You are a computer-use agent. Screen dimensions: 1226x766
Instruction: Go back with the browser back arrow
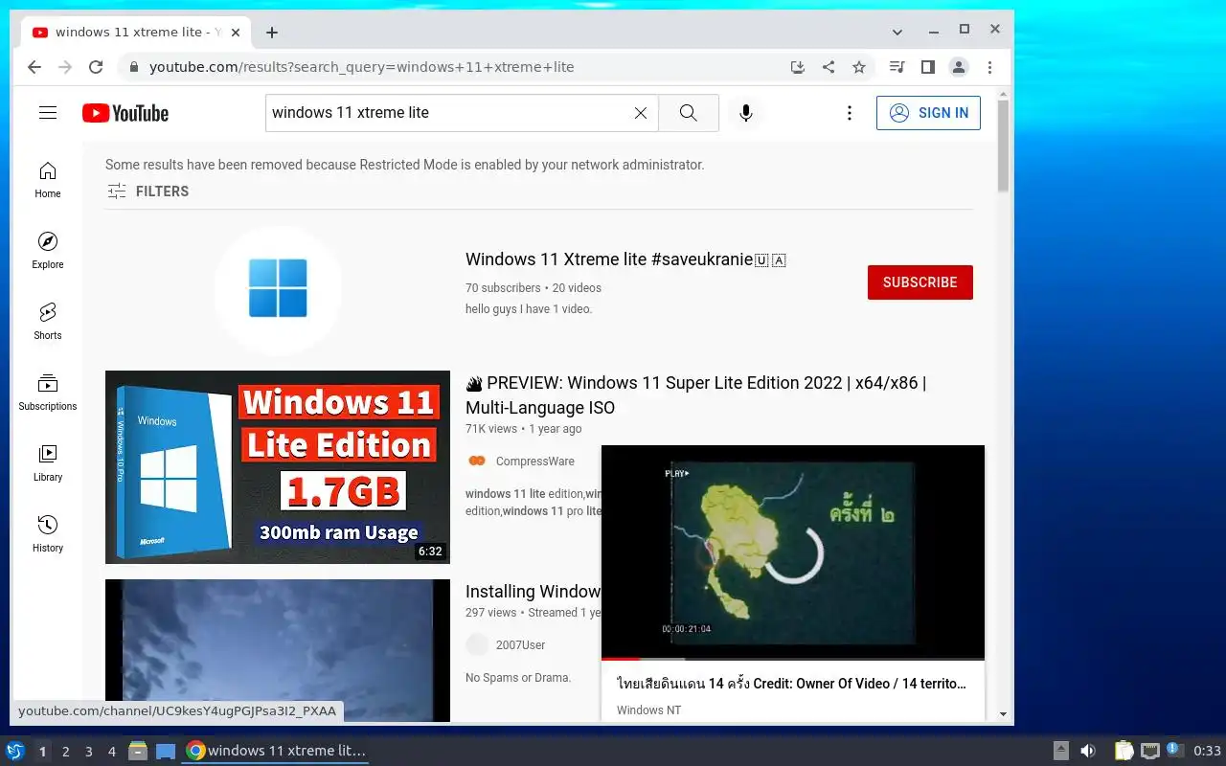34,67
